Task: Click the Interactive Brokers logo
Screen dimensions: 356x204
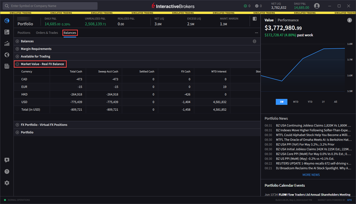Action: coord(173,6)
